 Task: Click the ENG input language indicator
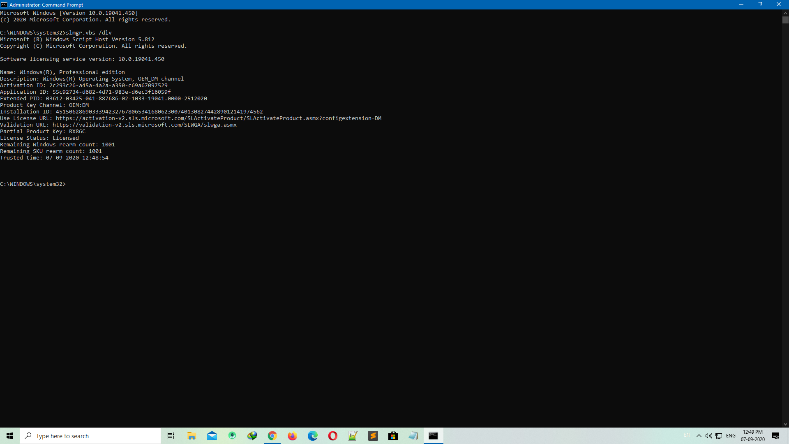point(731,436)
